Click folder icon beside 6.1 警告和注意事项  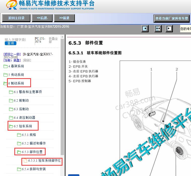point(11,92)
